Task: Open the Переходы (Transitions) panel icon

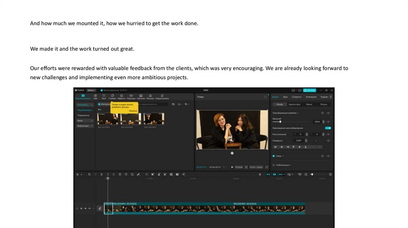Action: (131, 96)
